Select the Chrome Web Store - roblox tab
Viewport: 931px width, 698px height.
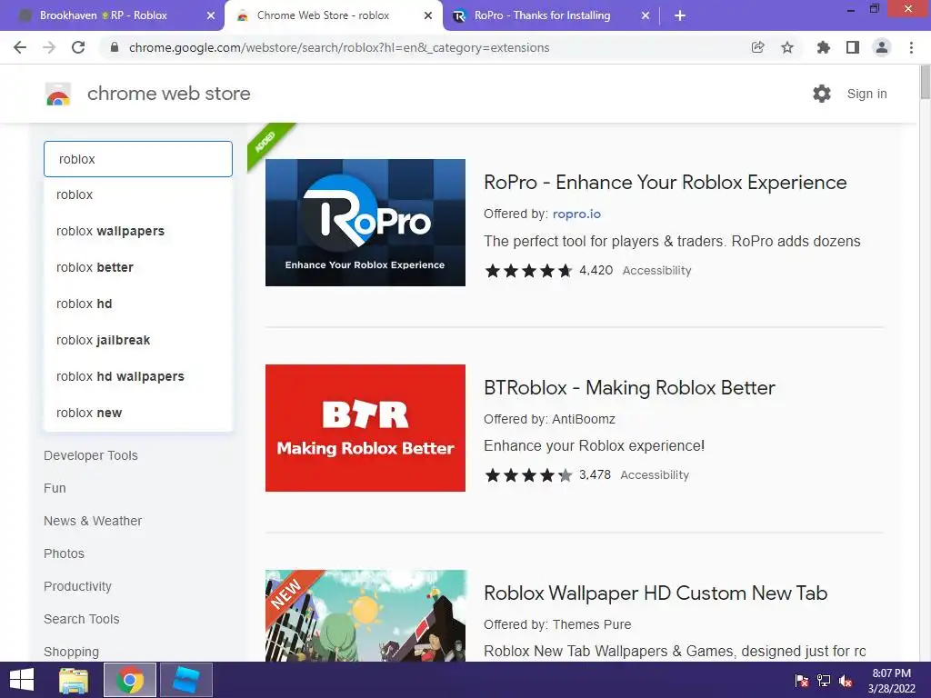point(334,16)
